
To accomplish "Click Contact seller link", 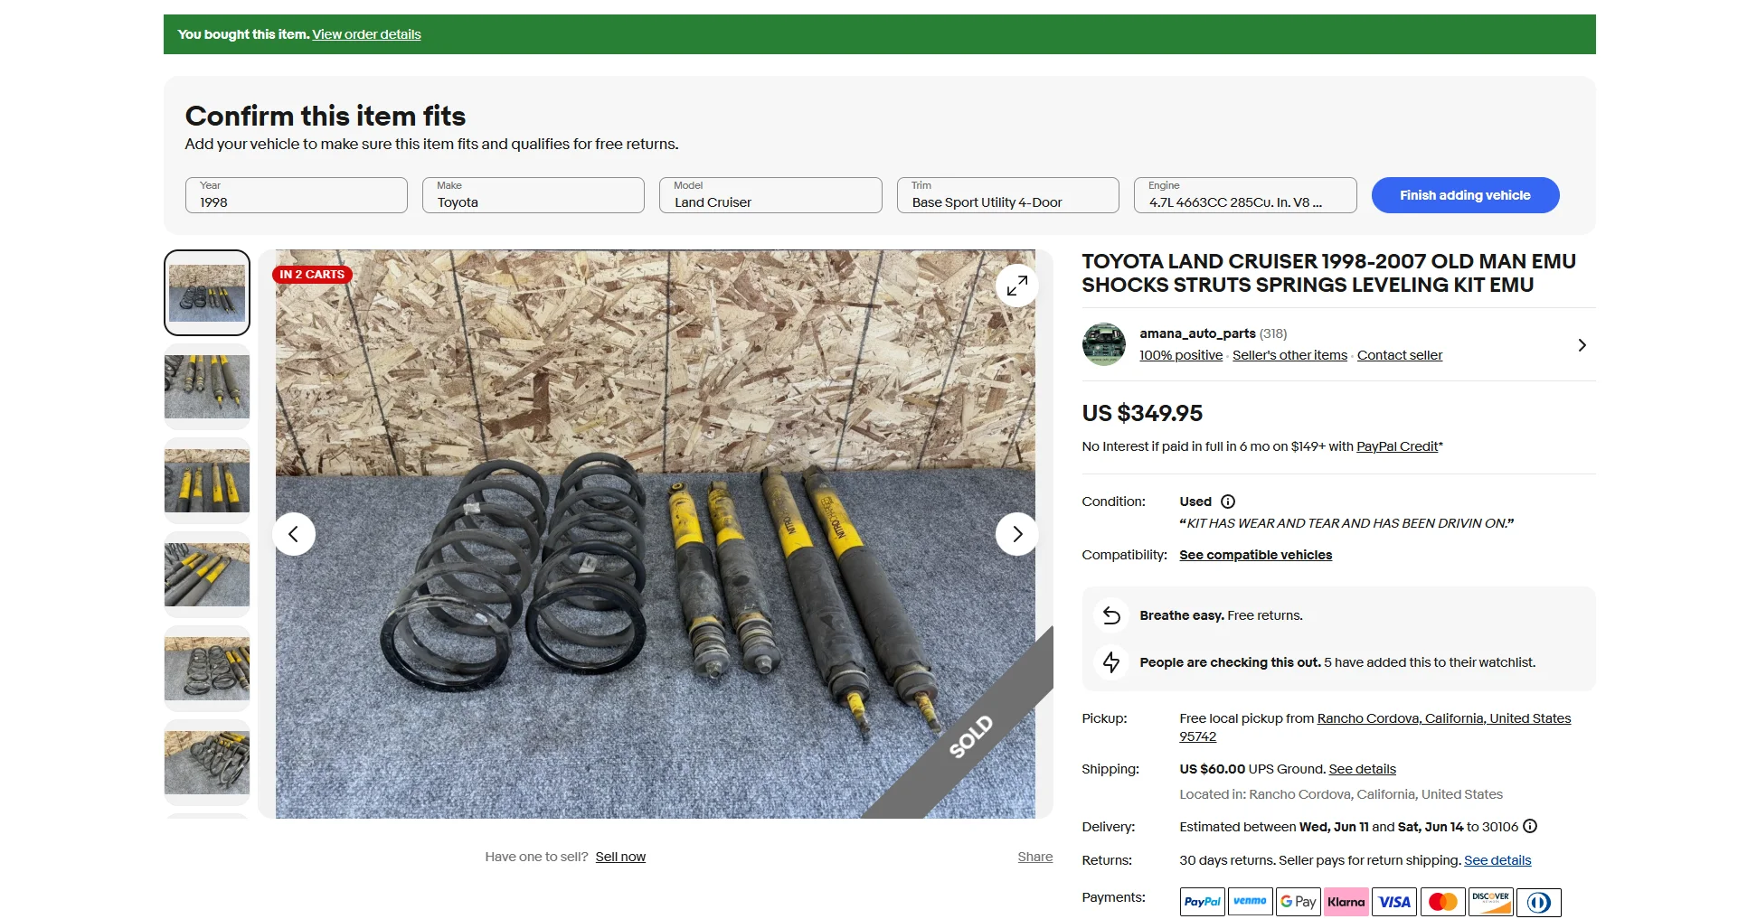I will tap(1400, 355).
